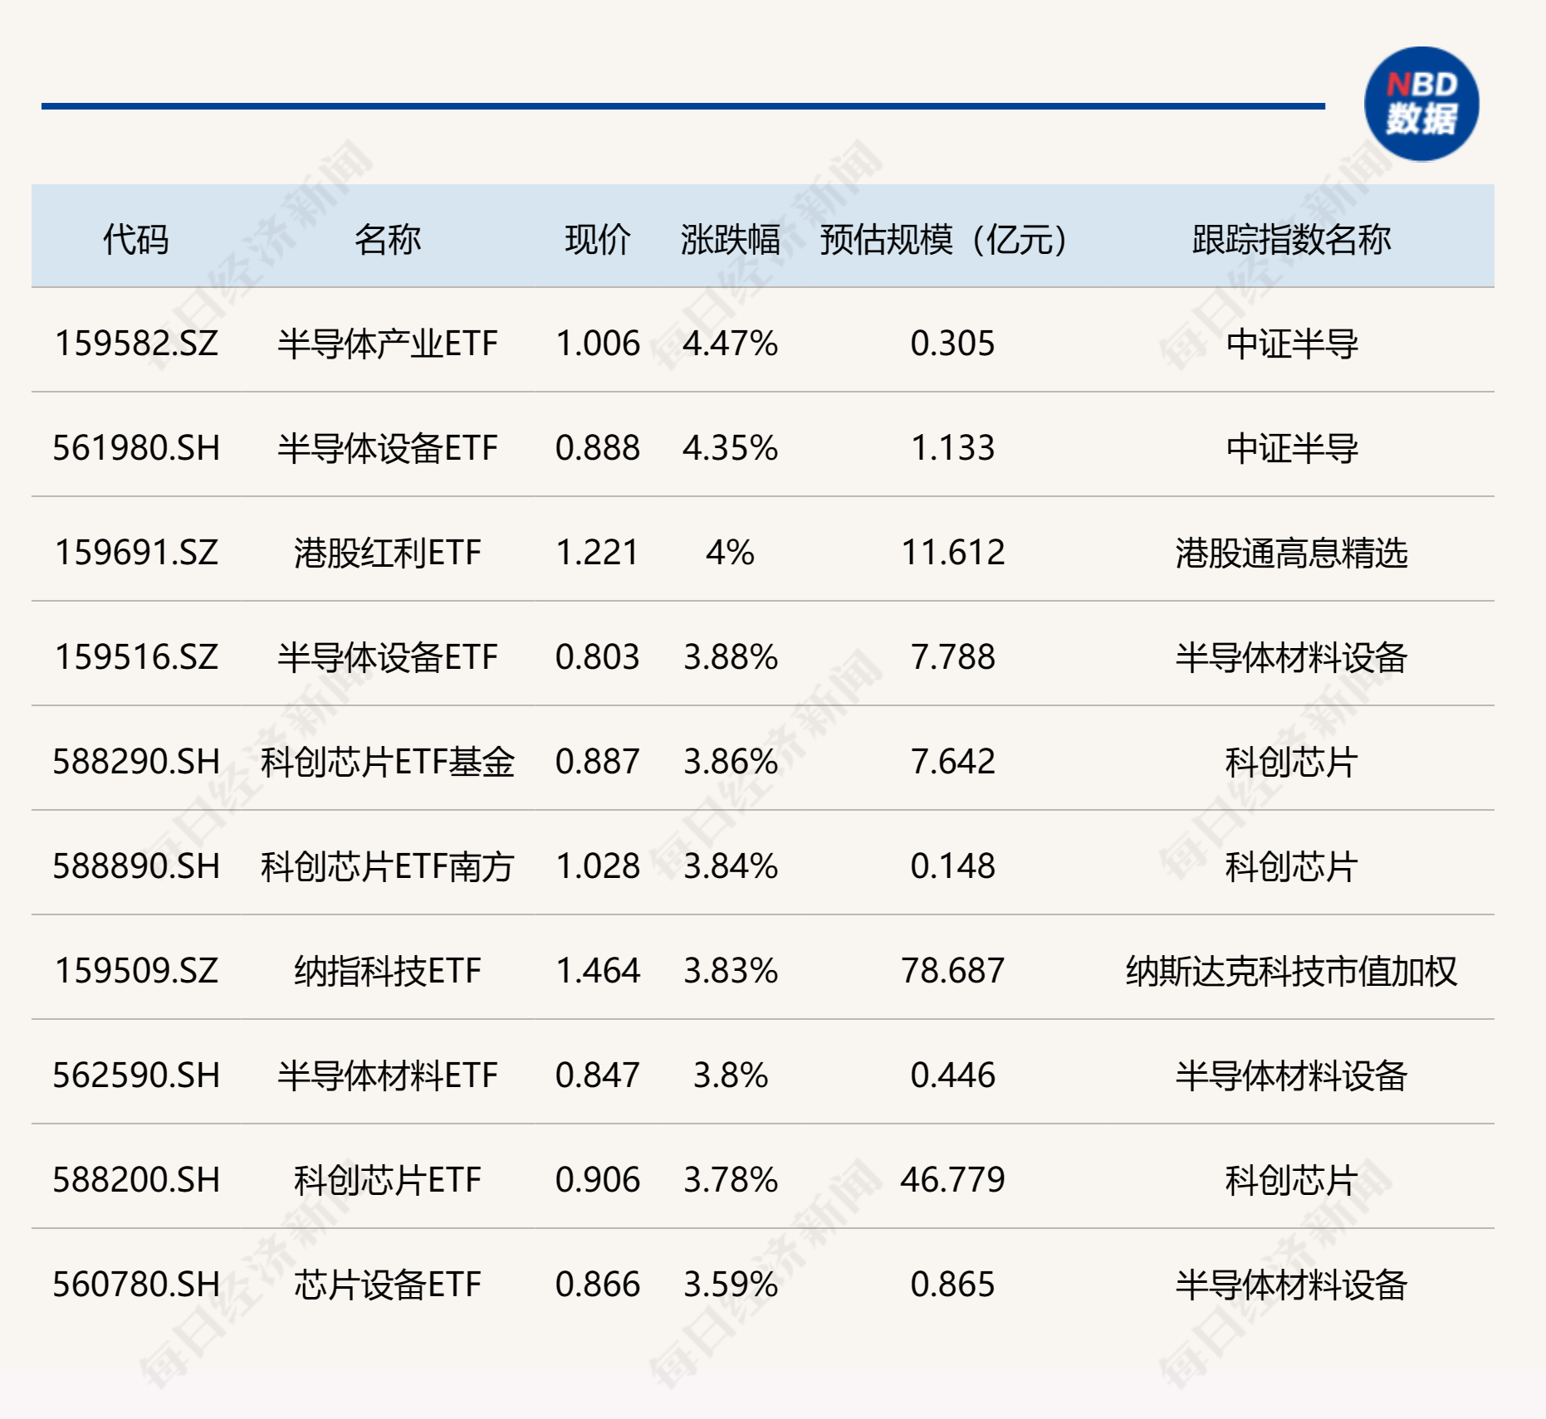Screen dimensions: 1546x1419
Task: Click price 0.866
Action: point(598,1285)
